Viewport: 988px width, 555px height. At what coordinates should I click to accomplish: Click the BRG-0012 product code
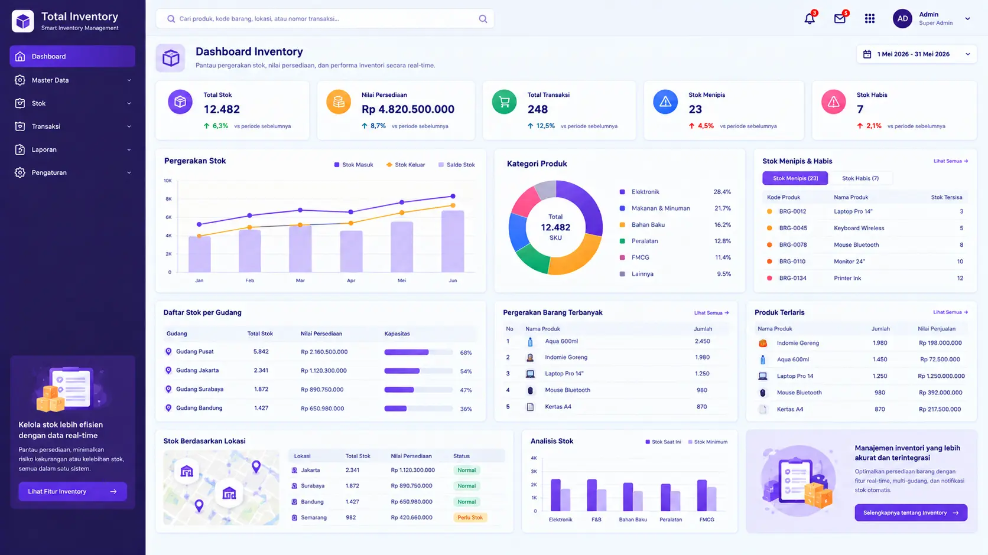point(792,211)
